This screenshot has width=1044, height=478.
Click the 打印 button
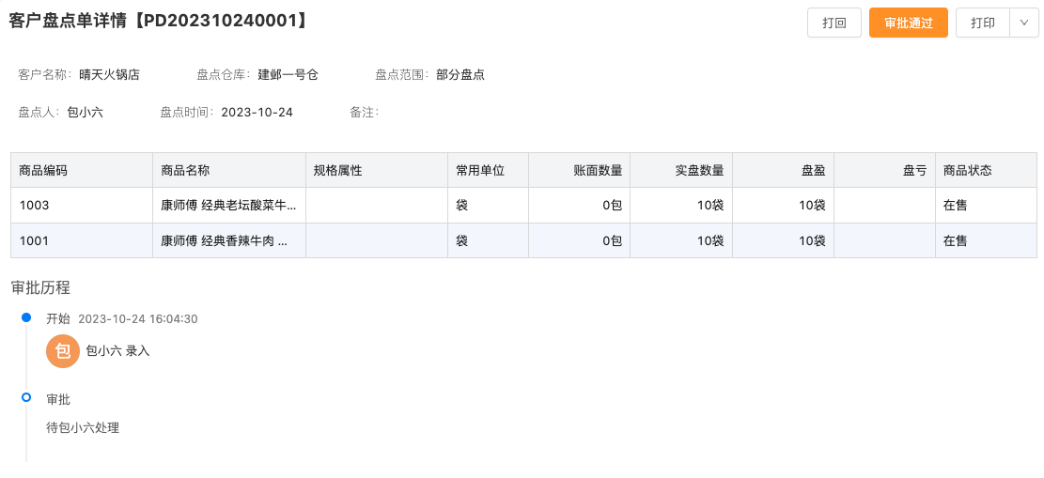click(983, 23)
